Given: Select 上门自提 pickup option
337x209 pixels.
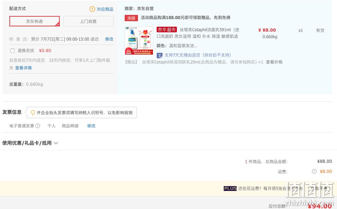Looking at the screenshot, I should click(x=88, y=21).
